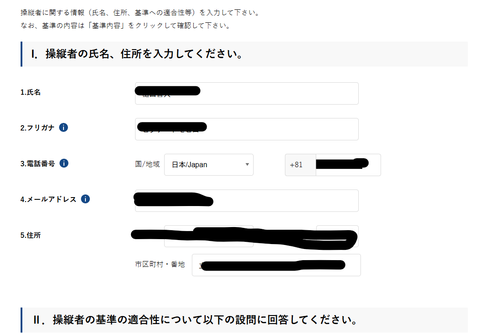Click the info icon beside フリガナ

pos(64,128)
